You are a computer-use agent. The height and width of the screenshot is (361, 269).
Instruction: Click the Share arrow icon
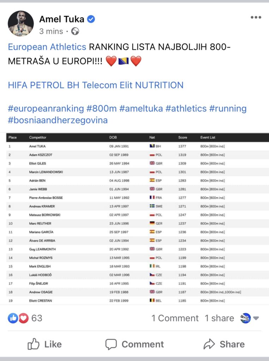pos(209,344)
